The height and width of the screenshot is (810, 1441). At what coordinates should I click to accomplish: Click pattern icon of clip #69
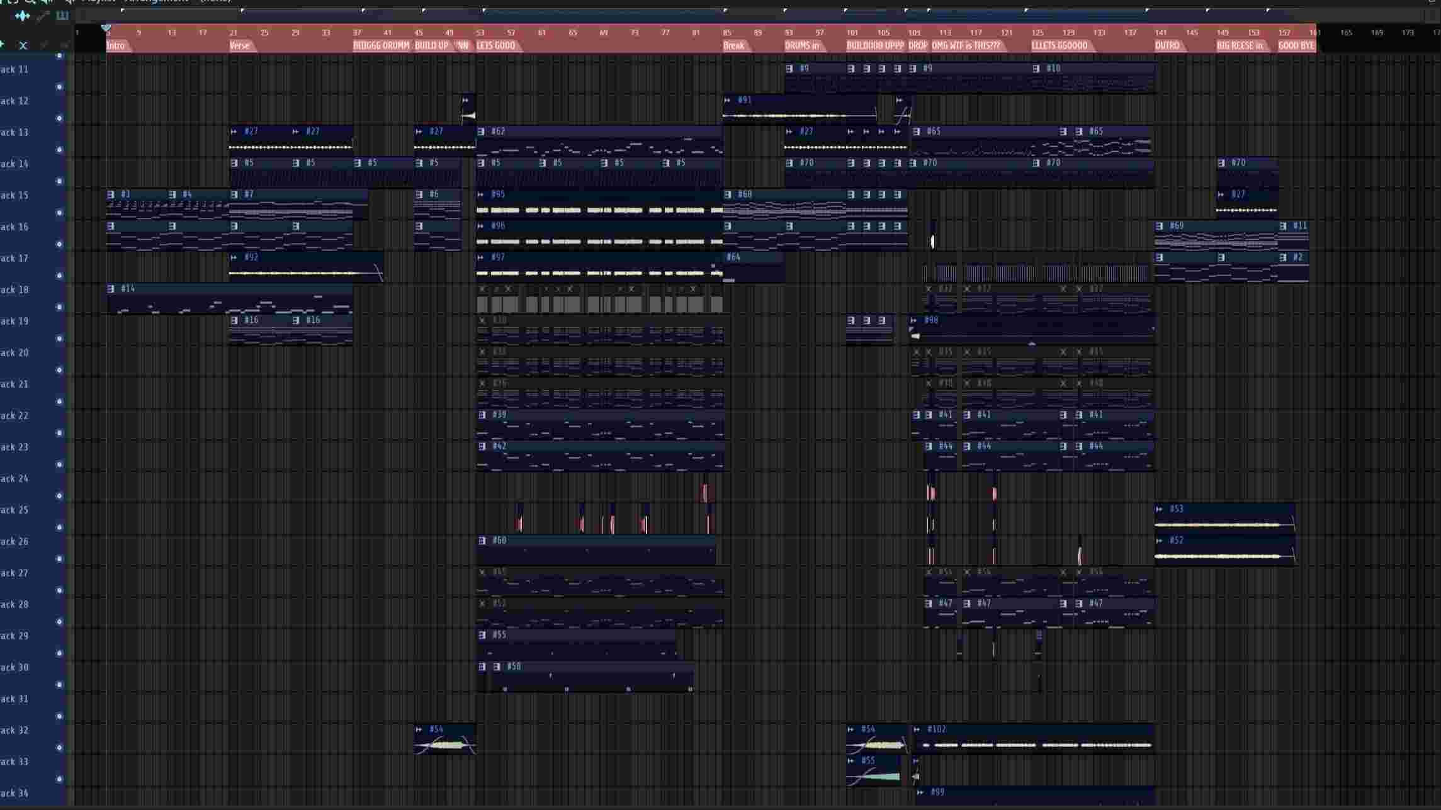1160,226
